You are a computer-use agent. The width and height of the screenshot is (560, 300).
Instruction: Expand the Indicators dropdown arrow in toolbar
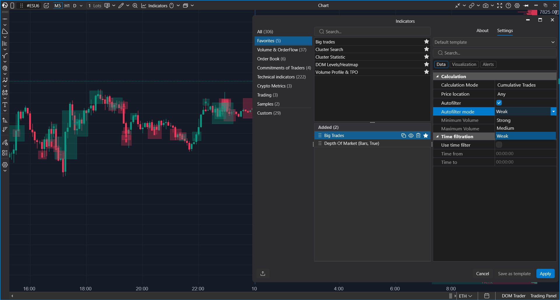178,6
